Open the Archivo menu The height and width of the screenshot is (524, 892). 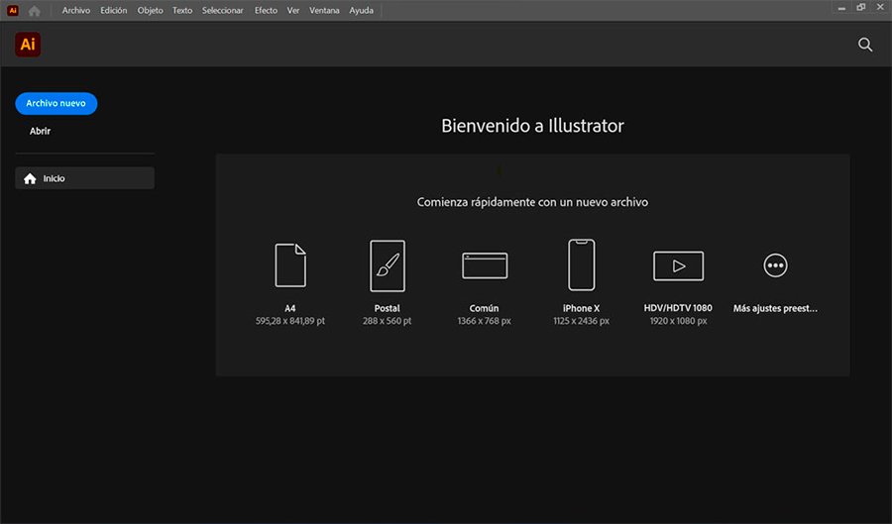coord(75,10)
